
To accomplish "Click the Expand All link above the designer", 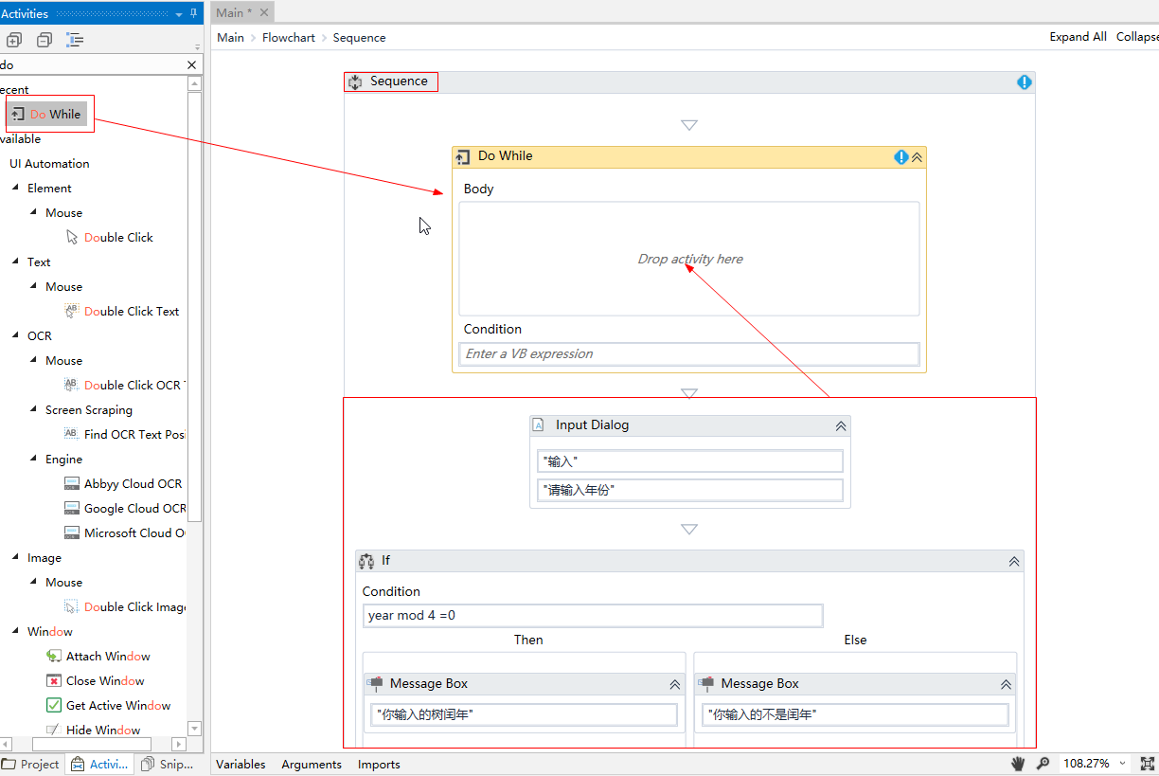I will tap(1078, 36).
